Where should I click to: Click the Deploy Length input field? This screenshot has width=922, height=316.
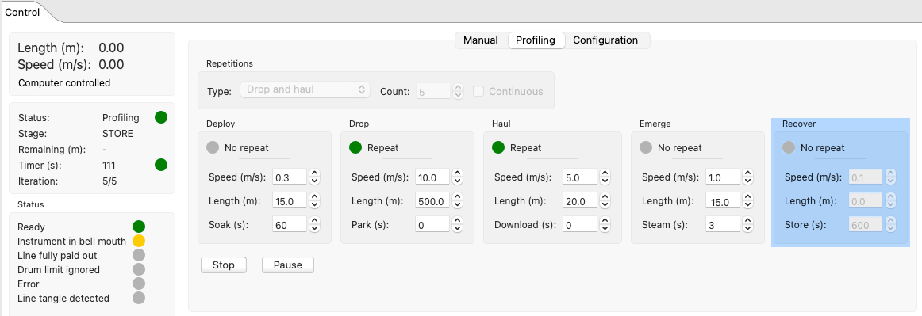pyautogui.click(x=290, y=201)
